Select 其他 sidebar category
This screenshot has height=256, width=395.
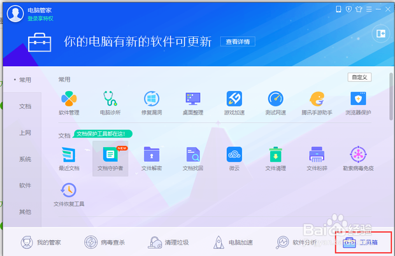point(25,212)
